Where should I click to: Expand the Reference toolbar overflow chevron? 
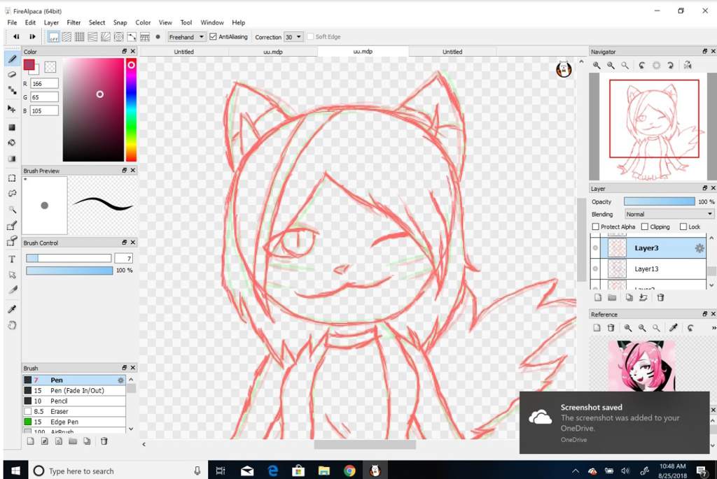click(713, 327)
